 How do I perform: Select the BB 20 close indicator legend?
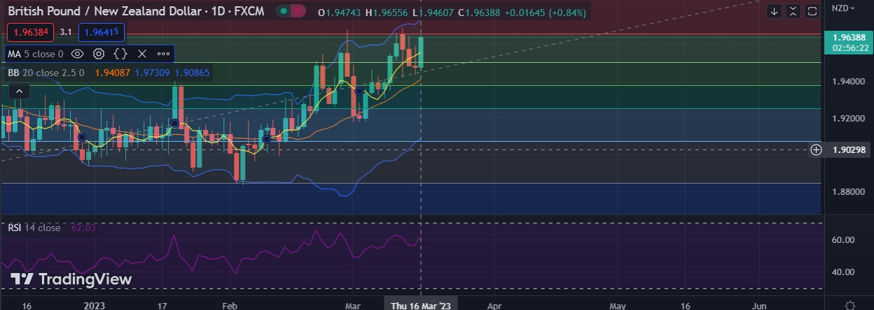click(46, 72)
